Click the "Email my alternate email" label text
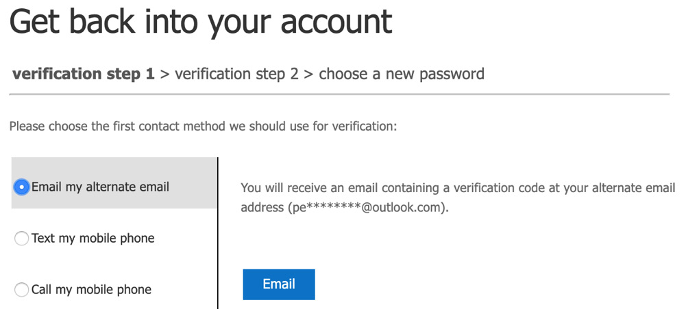This screenshot has height=309, width=686. coord(100,187)
